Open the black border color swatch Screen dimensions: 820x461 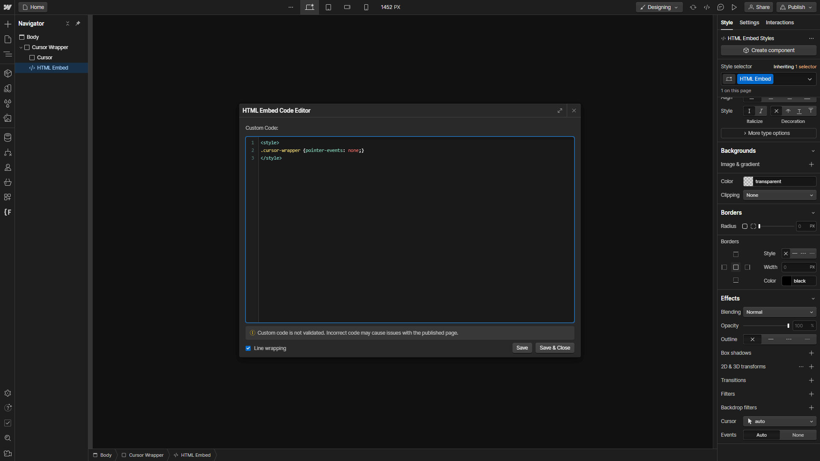point(787,281)
